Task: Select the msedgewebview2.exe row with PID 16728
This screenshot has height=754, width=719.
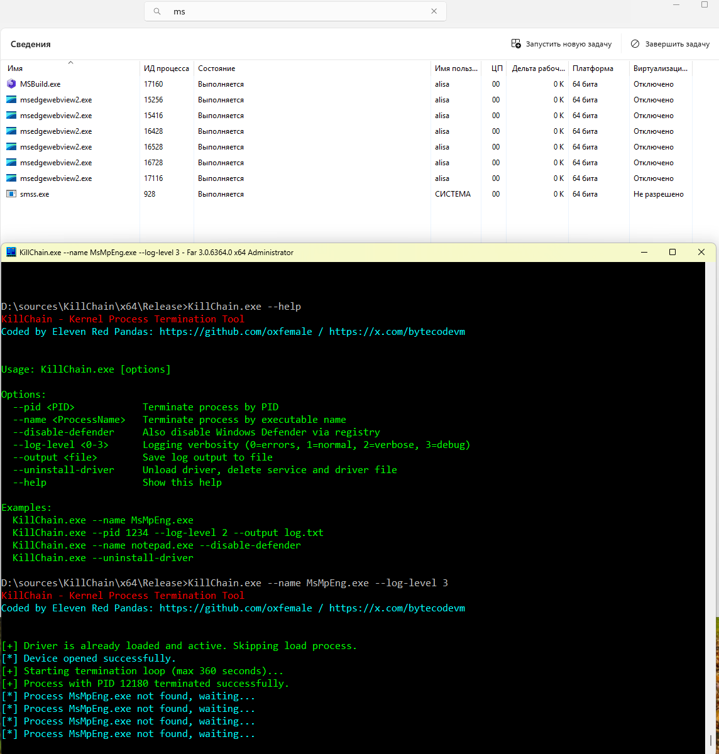Action: point(56,163)
